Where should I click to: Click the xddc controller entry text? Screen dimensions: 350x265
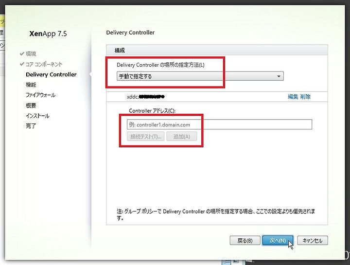point(146,97)
